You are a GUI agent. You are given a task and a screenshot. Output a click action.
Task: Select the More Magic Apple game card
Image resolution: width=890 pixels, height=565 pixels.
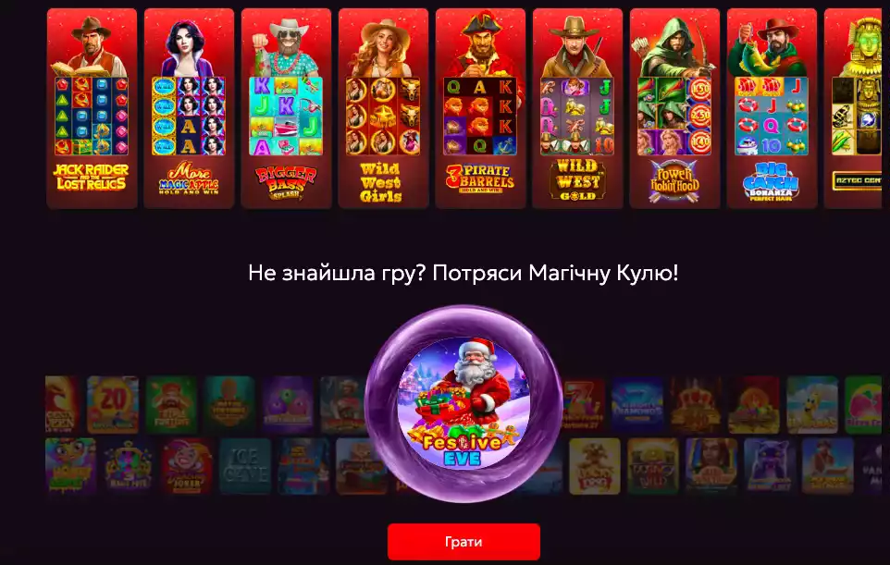189,108
